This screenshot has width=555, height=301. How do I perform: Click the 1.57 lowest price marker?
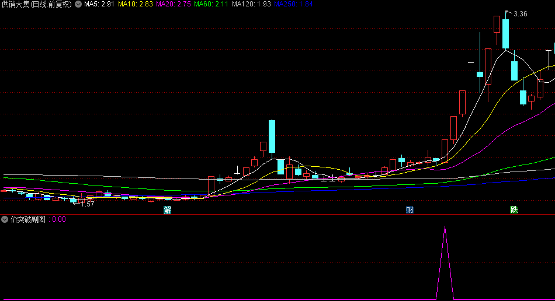tap(86, 204)
